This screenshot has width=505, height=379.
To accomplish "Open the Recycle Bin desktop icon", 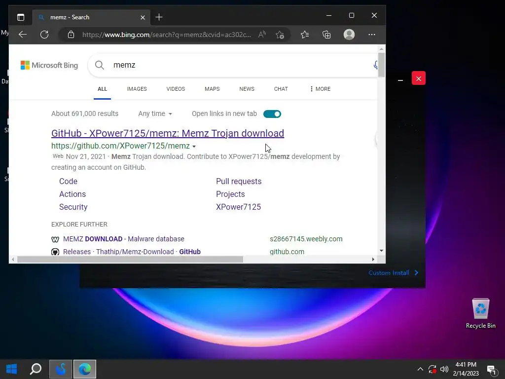I will 480,313.
